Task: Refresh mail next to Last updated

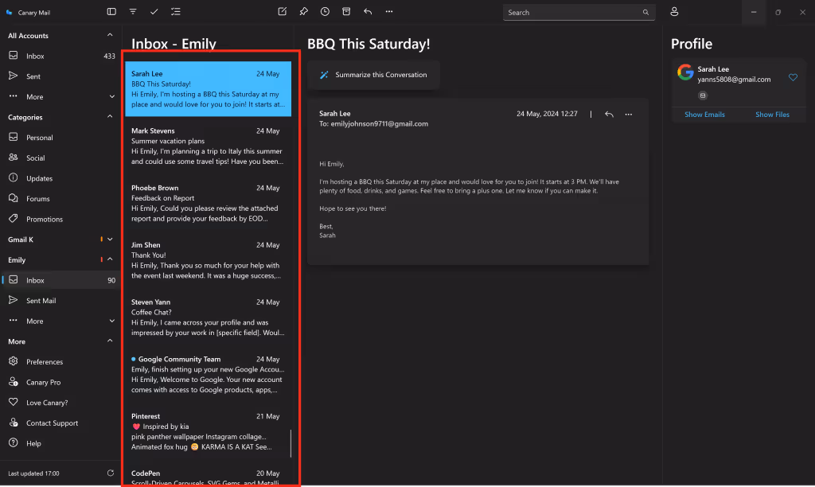Action: coord(110,473)
